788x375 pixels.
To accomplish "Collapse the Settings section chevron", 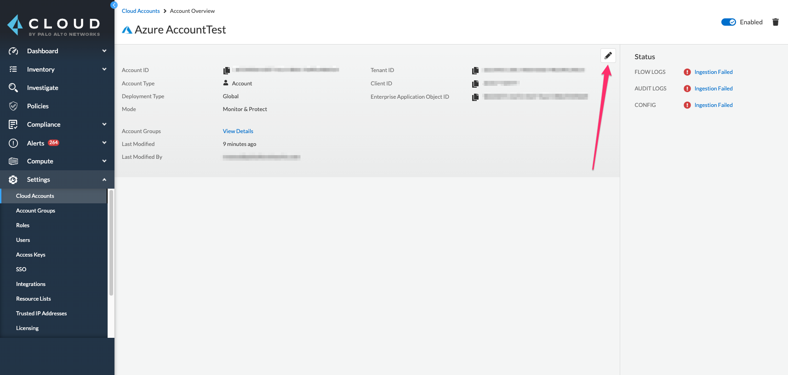I will (x=104, y=179).
